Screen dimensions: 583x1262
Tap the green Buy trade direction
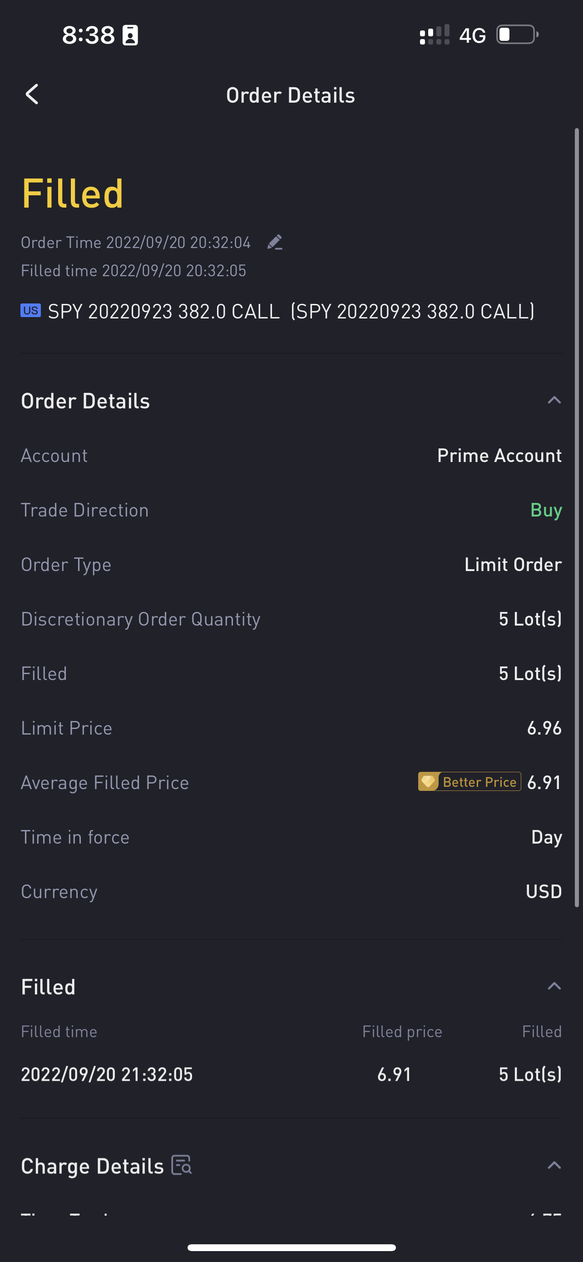click(x=546, y=510)
